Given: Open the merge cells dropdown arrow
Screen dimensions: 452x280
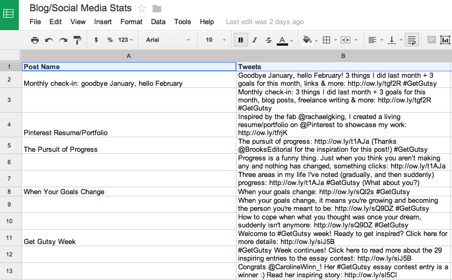Looking at the screenshot, I should click(356, 40).
